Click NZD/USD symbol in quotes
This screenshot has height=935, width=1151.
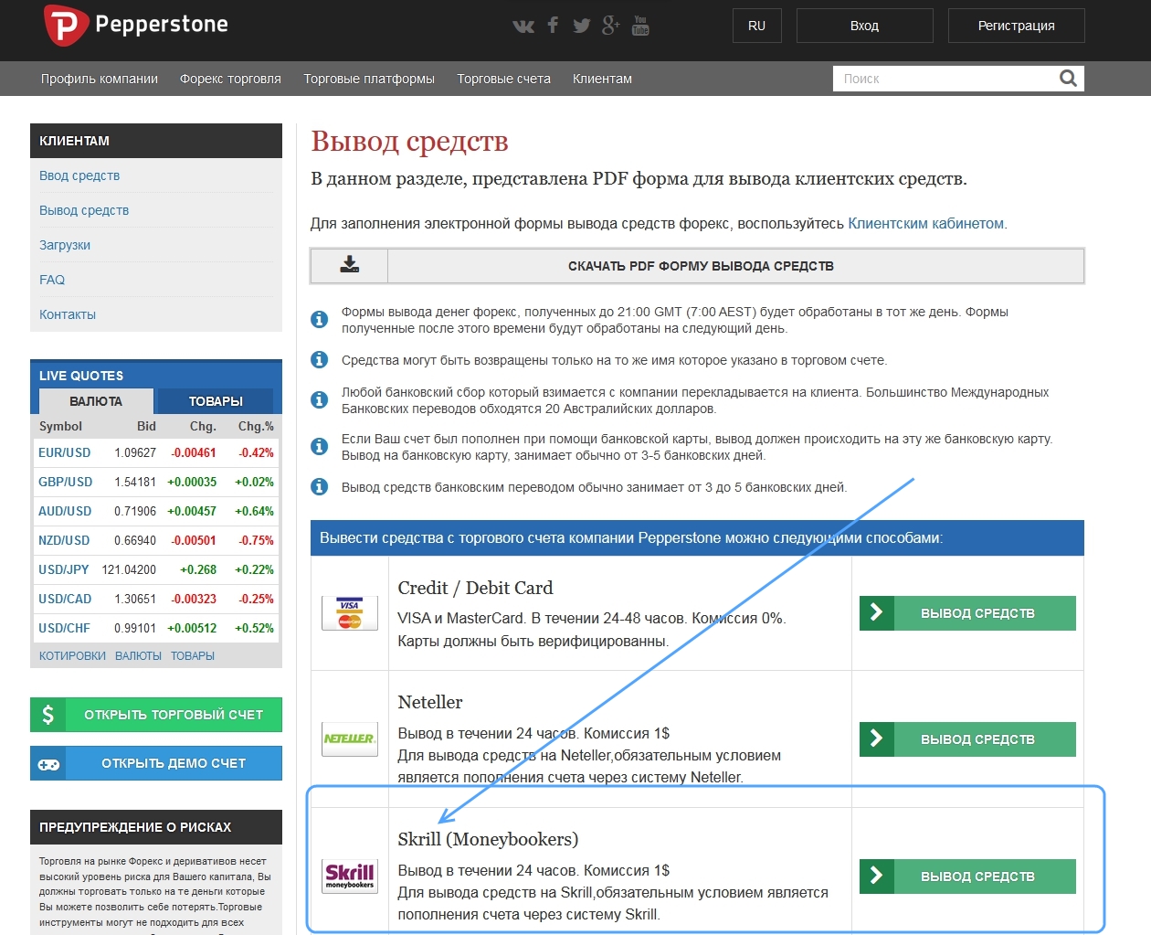pyautogui.click(x=64, y=540)
